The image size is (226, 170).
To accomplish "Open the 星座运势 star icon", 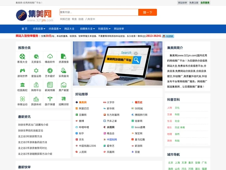I will tap(36, 71).
